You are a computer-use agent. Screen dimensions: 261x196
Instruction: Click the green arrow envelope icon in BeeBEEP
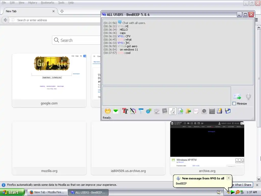pyautogui.click(x=116, y=111)
